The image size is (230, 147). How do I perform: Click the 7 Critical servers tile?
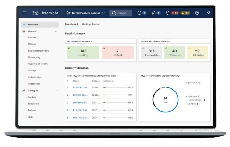117,52
